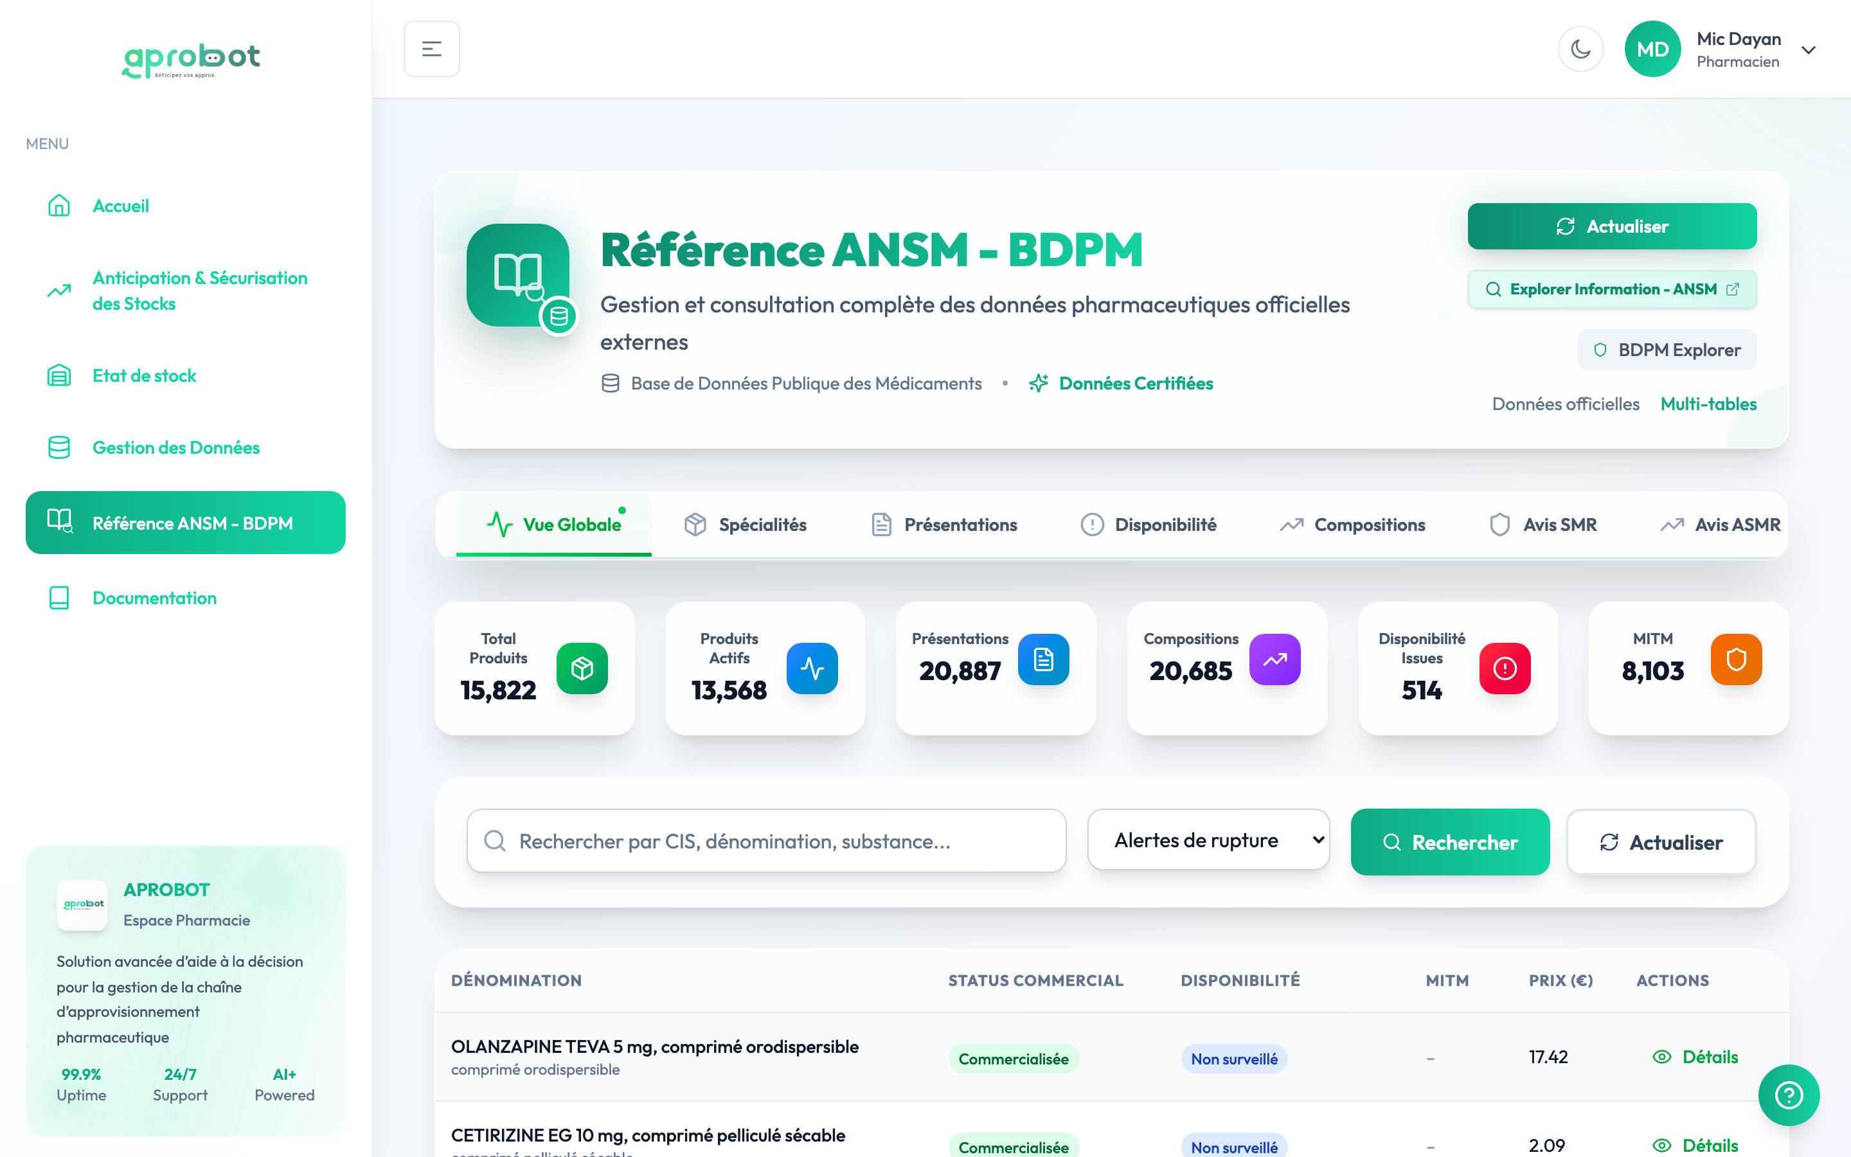
Task: Click the blue pulse icon on Produits Actifs
Action: [812, 668]
